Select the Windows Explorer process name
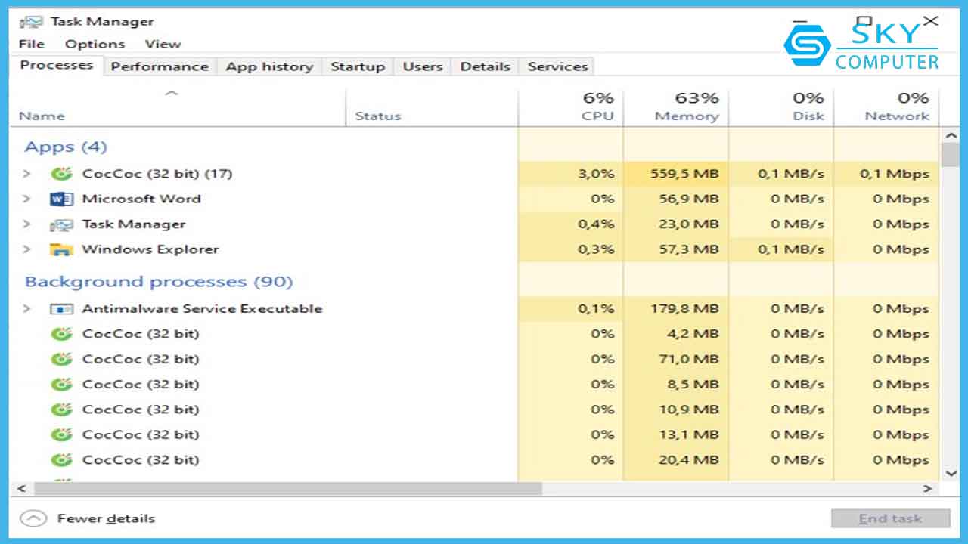This screenshot has width=968, height=544. (150, 249)
